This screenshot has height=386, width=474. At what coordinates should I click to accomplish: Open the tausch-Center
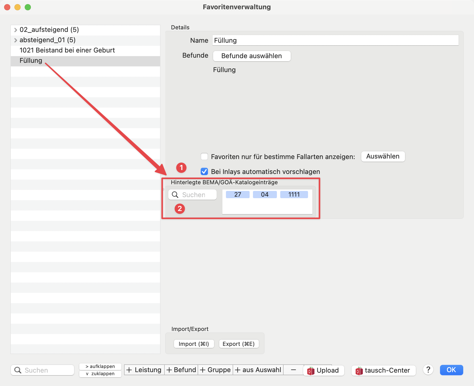[x=384, y=370]
